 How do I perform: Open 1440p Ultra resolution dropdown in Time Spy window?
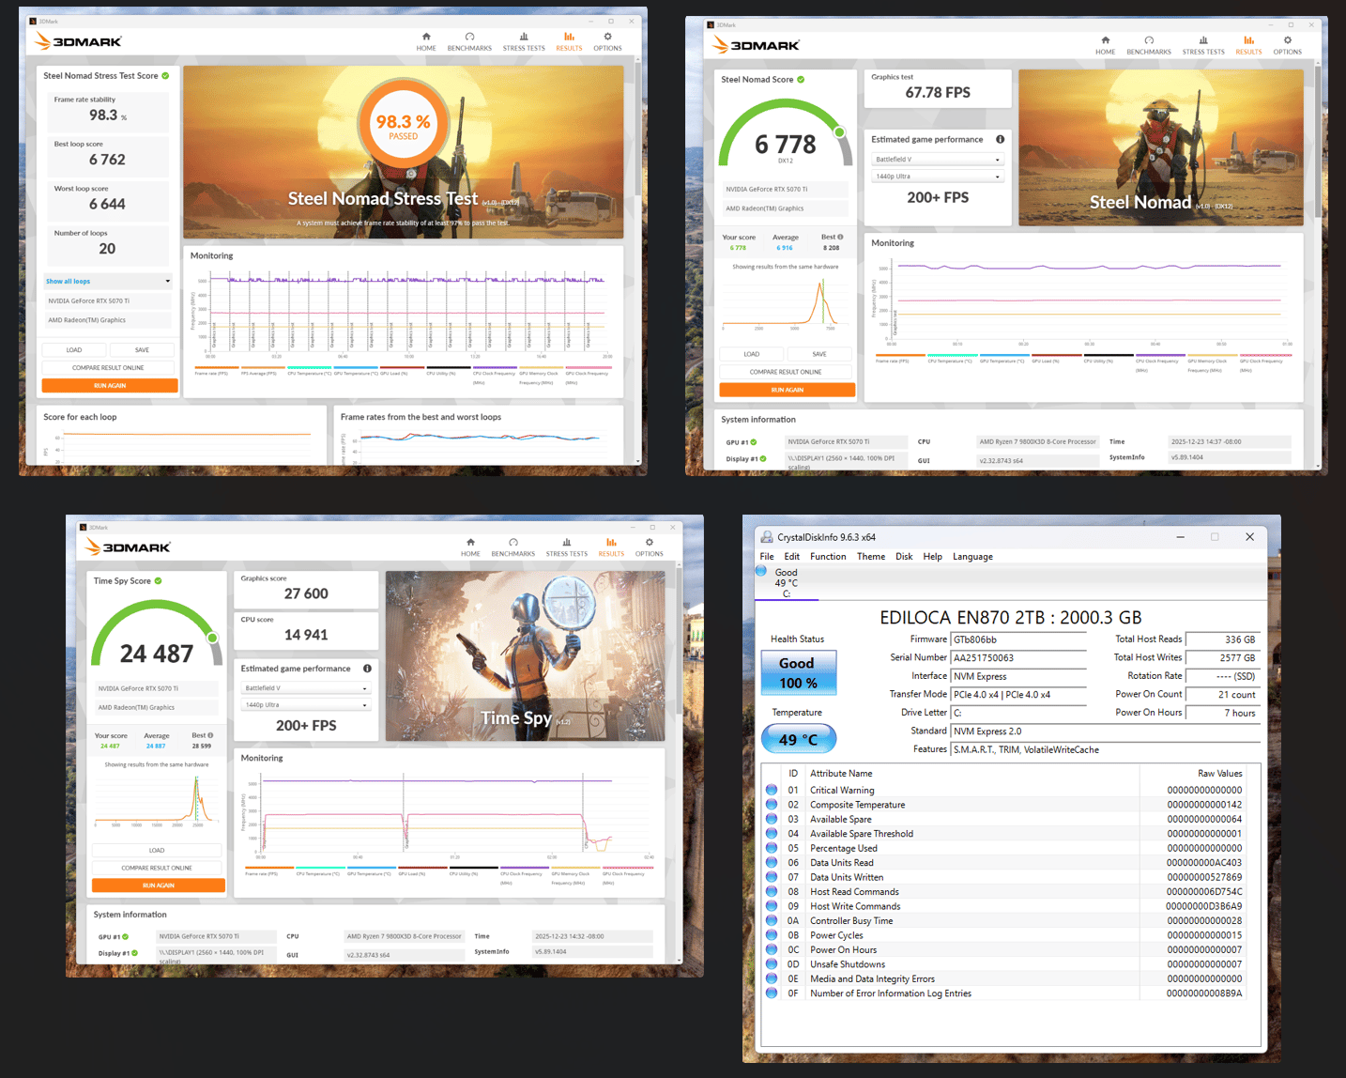point(306,705)
